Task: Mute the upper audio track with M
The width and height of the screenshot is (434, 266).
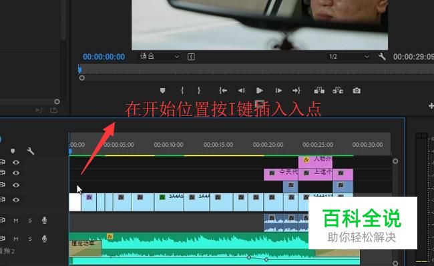Action: tap(16, 221)
